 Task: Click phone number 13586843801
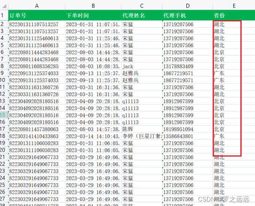pyautogui.click(x=188, y=136)
